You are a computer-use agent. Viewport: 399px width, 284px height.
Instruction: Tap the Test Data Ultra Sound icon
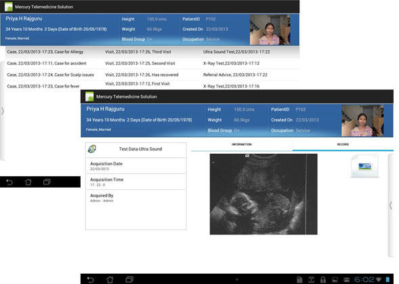point(91,148)
